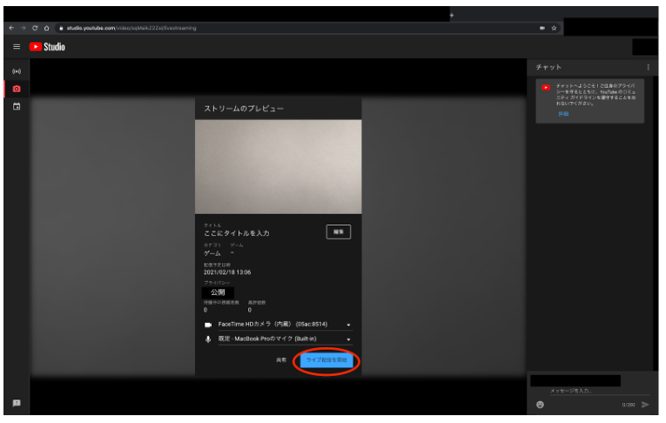This screenshot has height=423, width=666.
Task: Open the chat three-dot options menu
Action: [648, 67]
